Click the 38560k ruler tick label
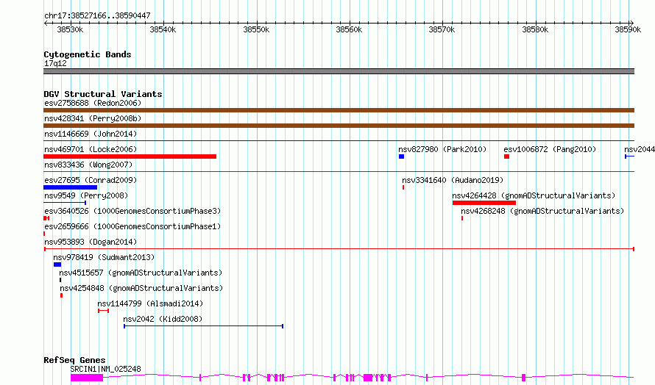 tap(350, 29)
